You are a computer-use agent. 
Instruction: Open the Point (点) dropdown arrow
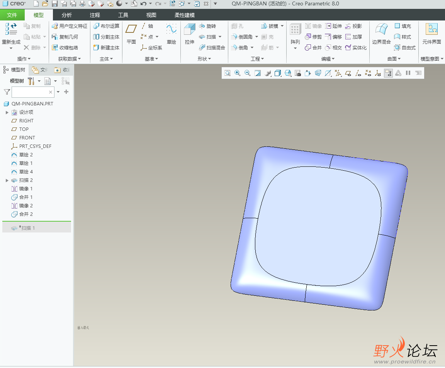point(157,37)
